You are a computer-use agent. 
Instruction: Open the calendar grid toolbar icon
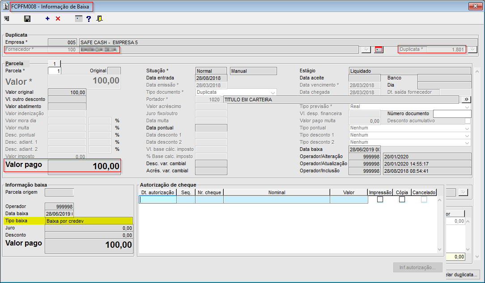(x=79, y=18)
